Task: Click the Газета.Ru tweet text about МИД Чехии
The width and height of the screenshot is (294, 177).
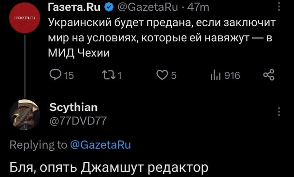Action: (162, 38)
